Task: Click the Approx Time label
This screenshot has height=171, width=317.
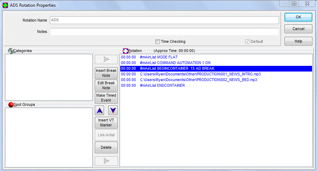Action: coord(174,51)
